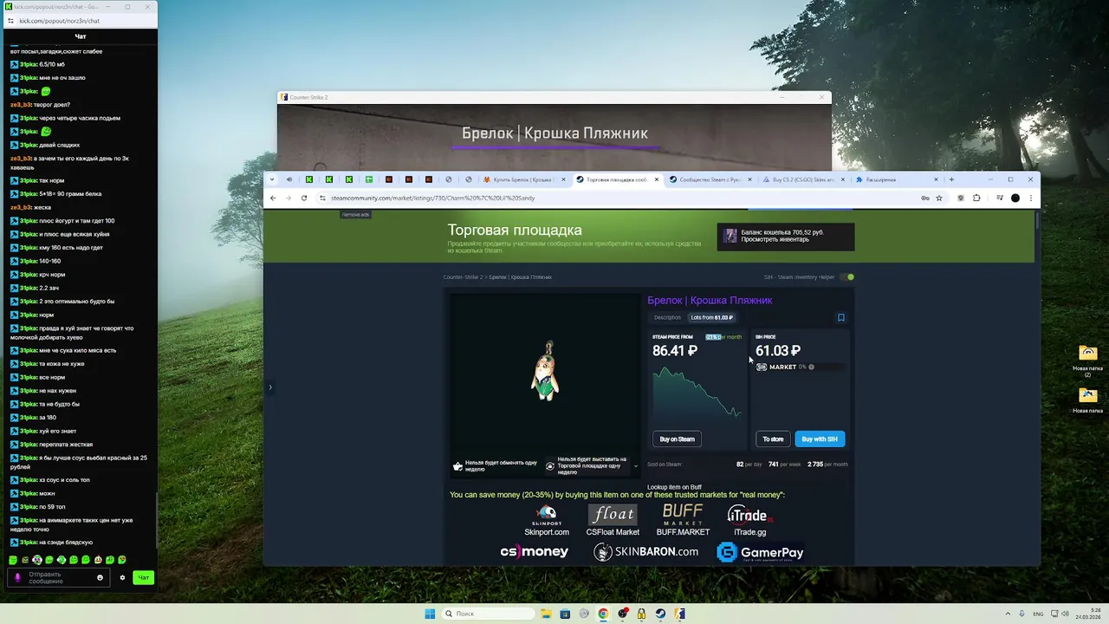The height and width of the screenshot is (624, 1109).
Task: Open the Chrome profile avatar
Action: coord(1015,198)
